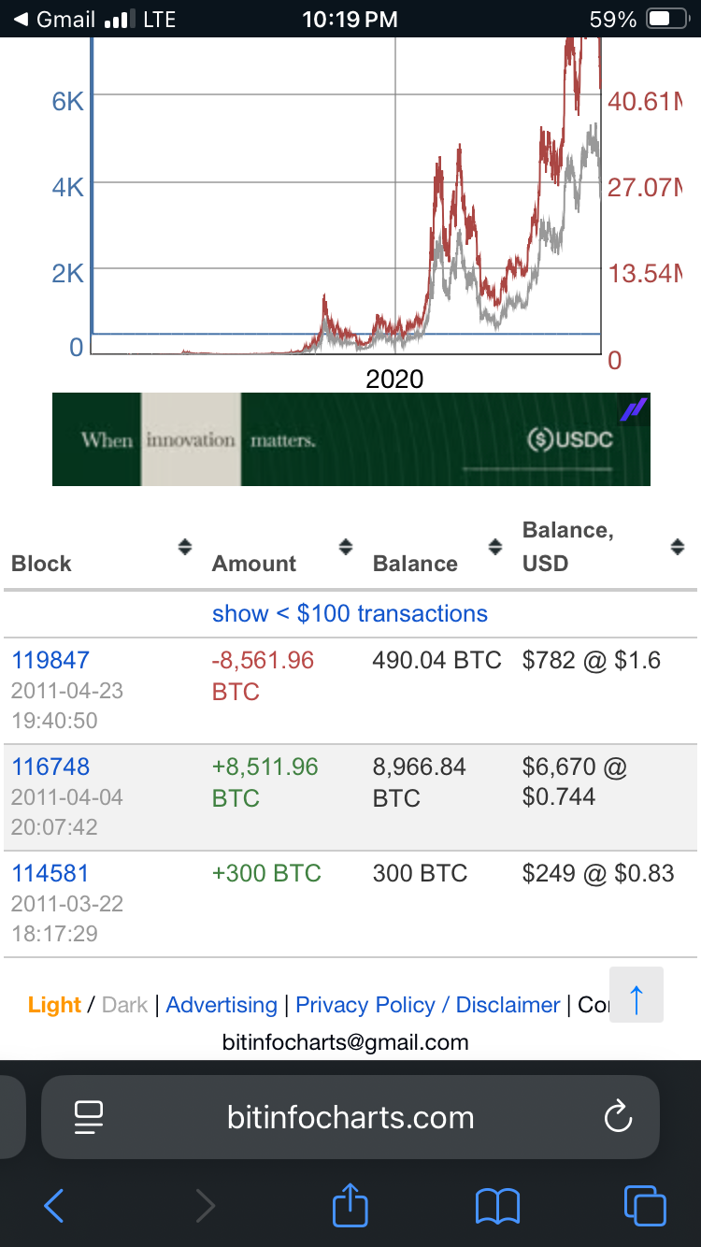Sort table by Amount column
Screen dimensions: 701x1247
coord(346,547)
